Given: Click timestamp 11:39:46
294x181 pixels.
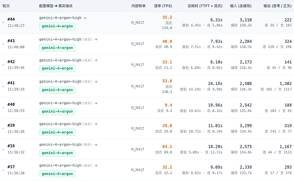Looking at the screenshot, I should click(x=16, y=67).
